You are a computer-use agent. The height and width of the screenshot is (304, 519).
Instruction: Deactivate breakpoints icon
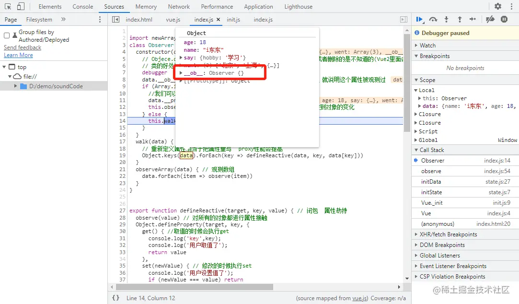pyautogui.click(x=490, y=20)
